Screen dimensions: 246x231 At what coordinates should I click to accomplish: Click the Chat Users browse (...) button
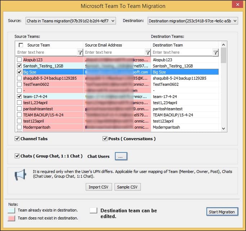(x=121, y=156)
